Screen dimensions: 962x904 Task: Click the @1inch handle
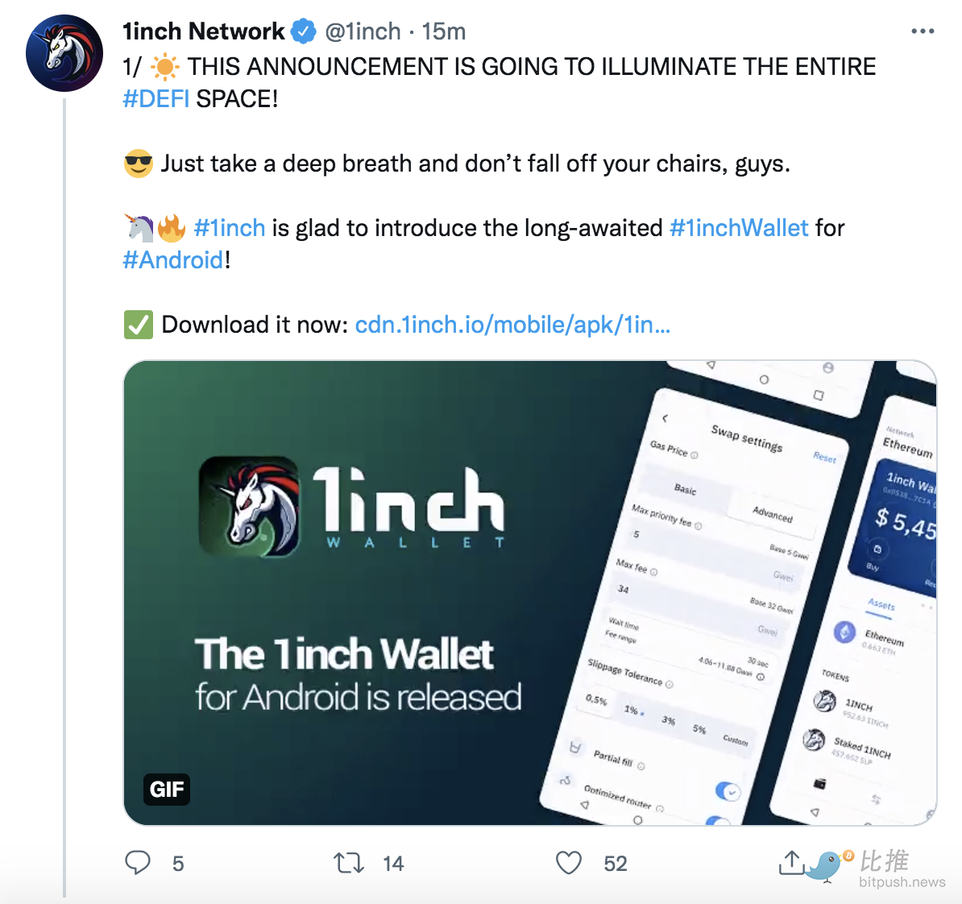[x=363, y=31]
